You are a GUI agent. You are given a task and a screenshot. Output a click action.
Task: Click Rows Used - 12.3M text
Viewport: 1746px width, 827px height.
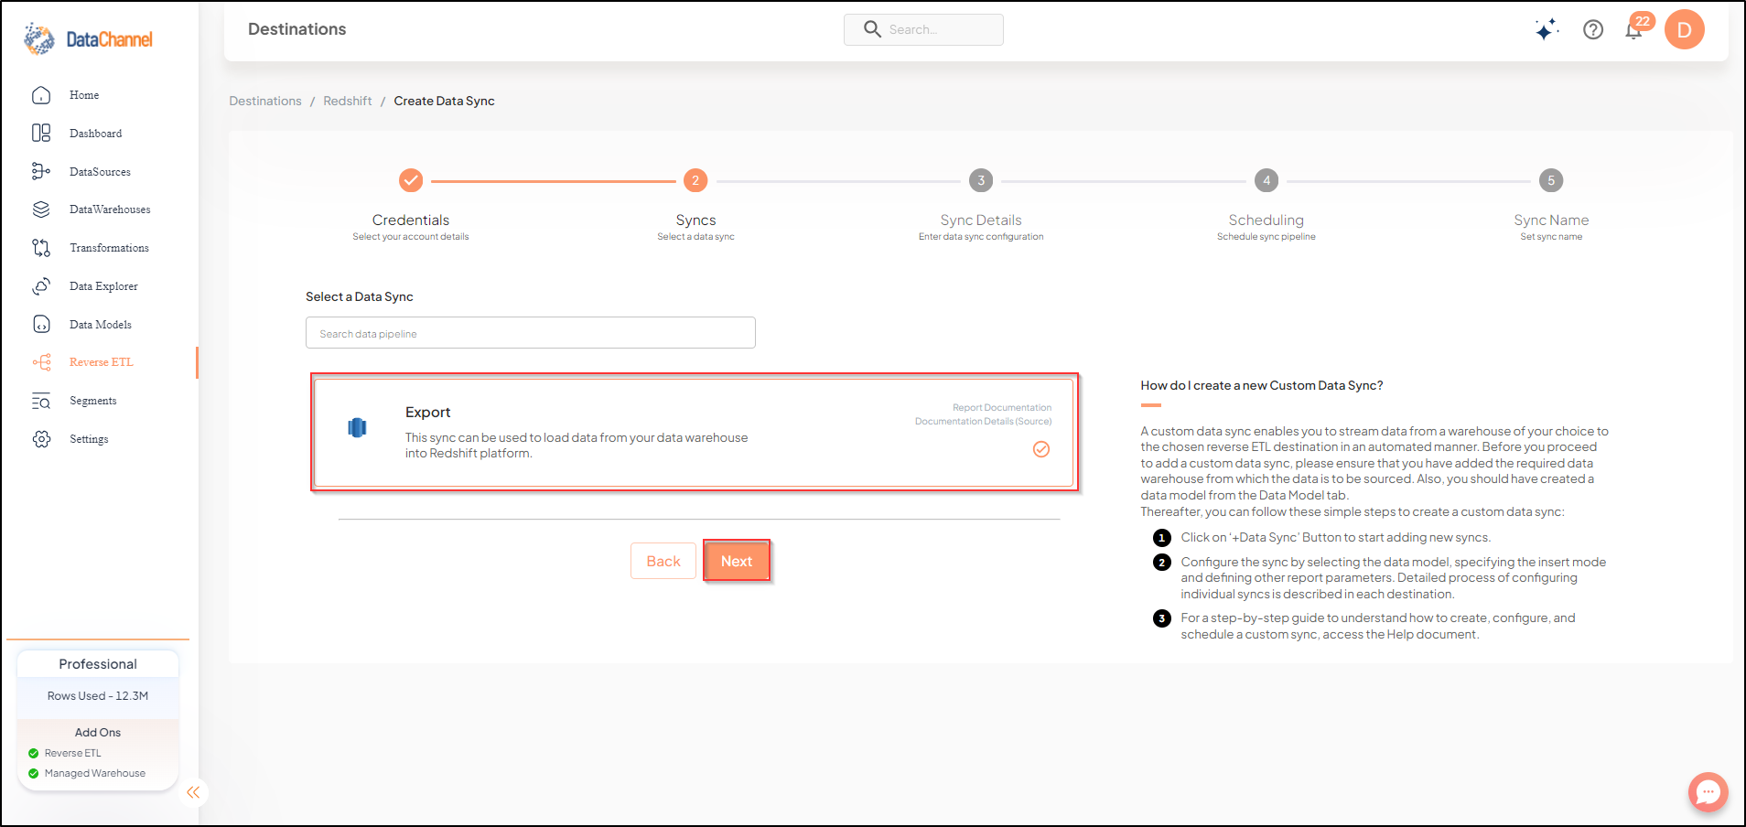[98, 696]
